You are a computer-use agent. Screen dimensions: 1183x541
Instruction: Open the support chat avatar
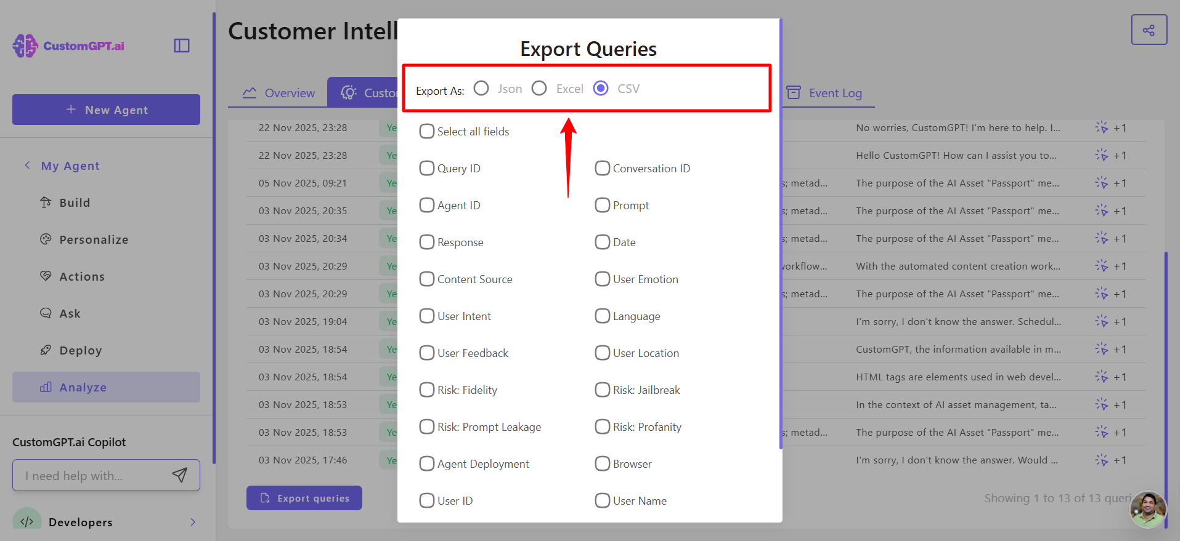coord(1148,510)
